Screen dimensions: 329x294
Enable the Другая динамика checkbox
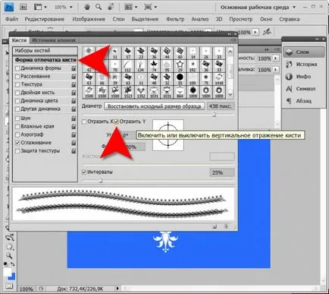(x=17, y=109)
